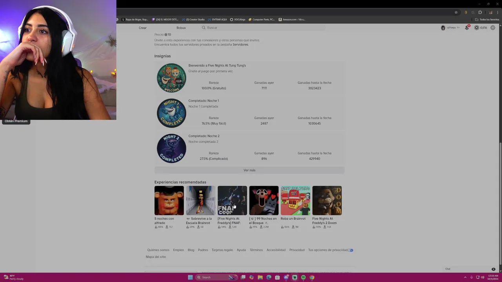
Task: Click the Padres footer link
Action: pos(203,250)
